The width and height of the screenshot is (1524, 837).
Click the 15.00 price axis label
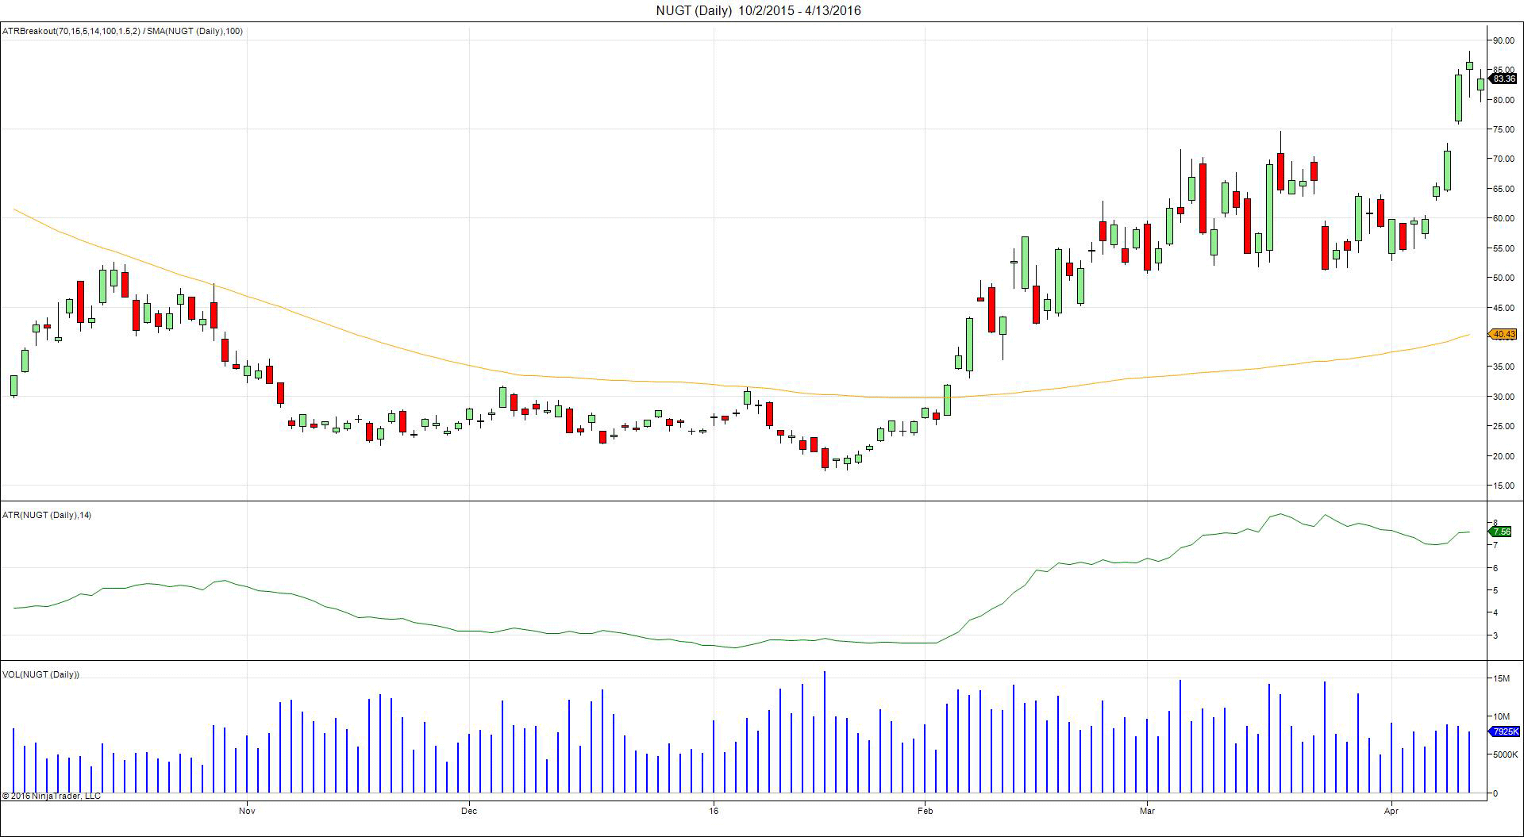click(x=1503, y=486)
